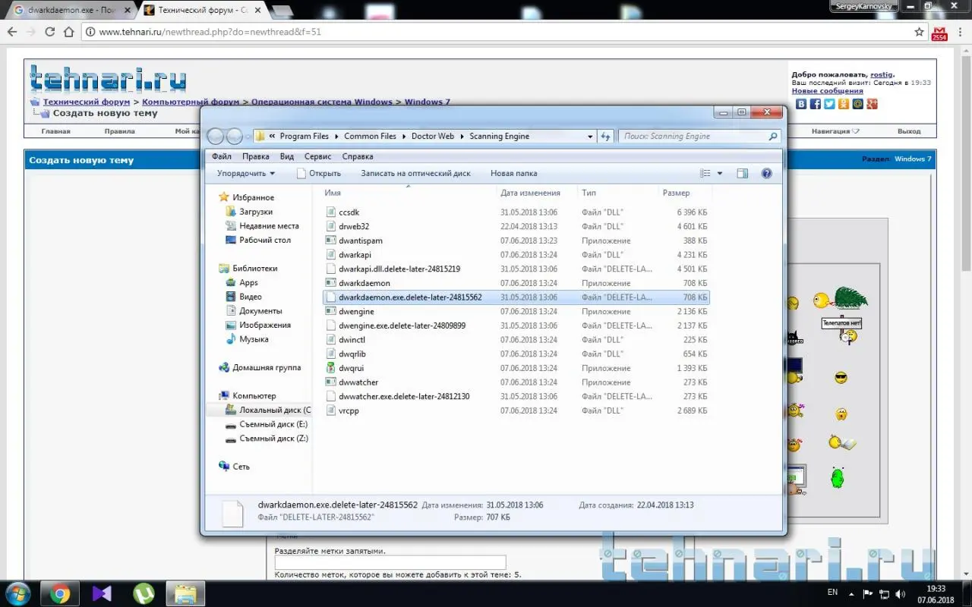972x607 pixels.
Task: Open the Сервис menu
Action: 317,156
